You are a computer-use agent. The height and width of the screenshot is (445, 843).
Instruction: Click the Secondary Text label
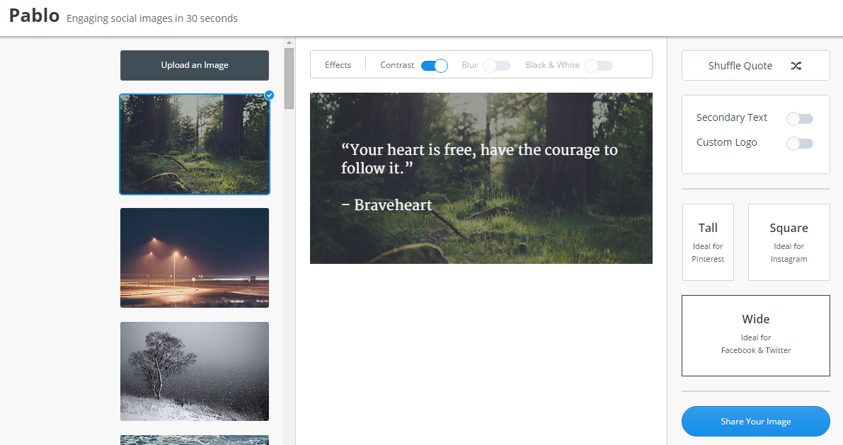pyautogui.click(x=732, y=117)
